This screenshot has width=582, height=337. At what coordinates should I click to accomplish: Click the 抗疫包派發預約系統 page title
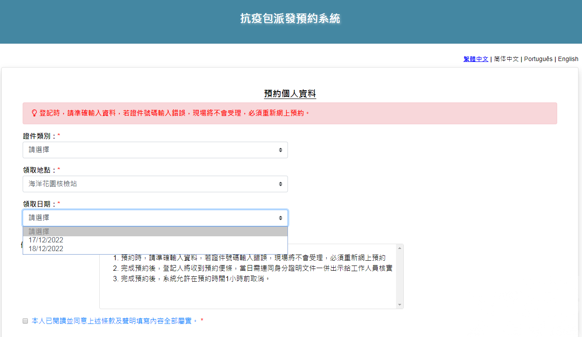290,18
